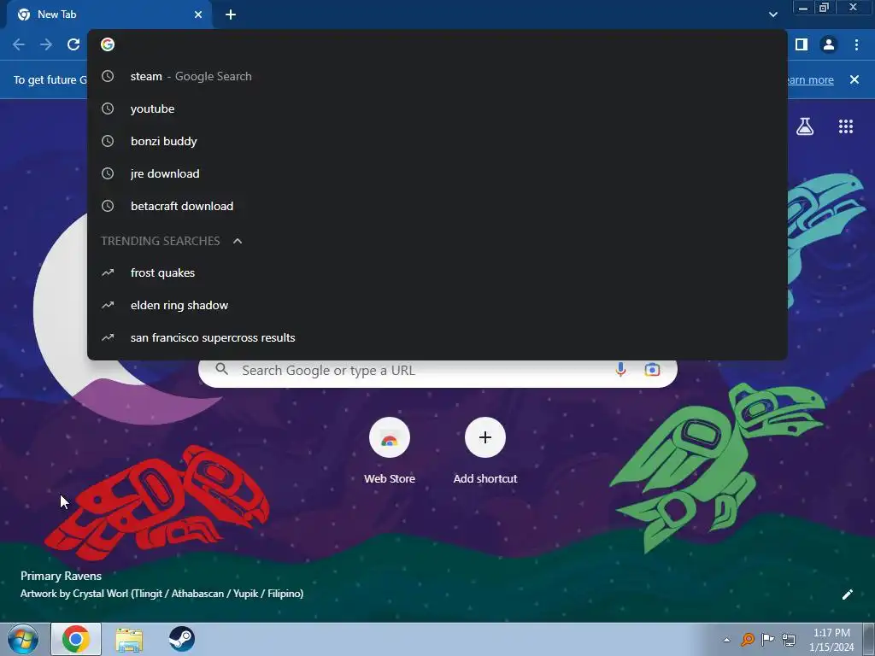The width and height of the screenshot is (875, 656).
Task: Open Chrome's three-dot menu
Action: [x=856, y=44]
